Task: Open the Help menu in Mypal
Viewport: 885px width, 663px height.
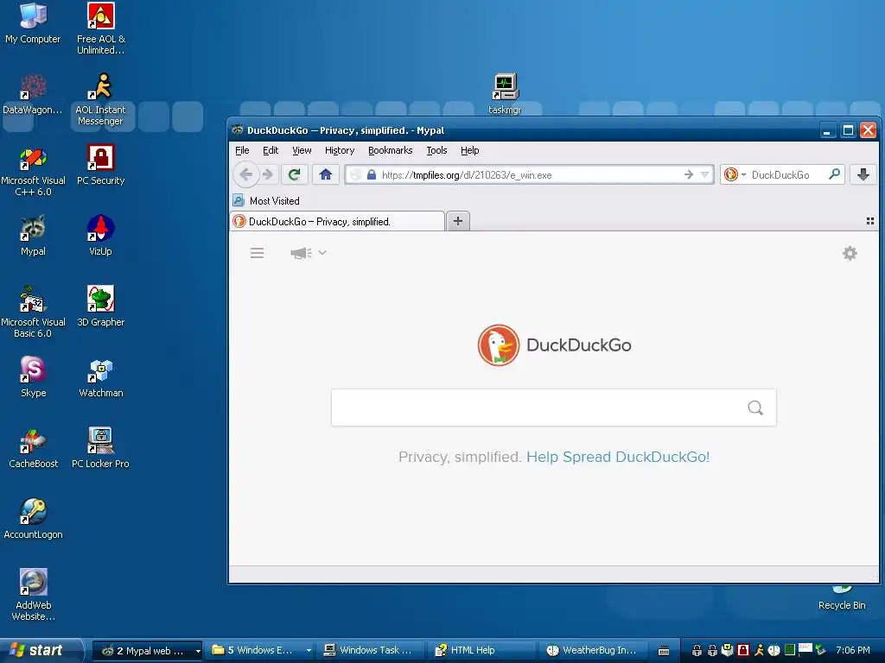Action: point(469,150)
